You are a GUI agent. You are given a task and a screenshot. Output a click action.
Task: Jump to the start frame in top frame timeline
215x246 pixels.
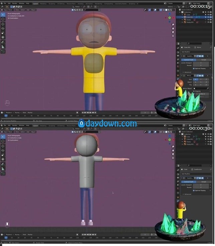pyautogui.click(x=82, y=113)
